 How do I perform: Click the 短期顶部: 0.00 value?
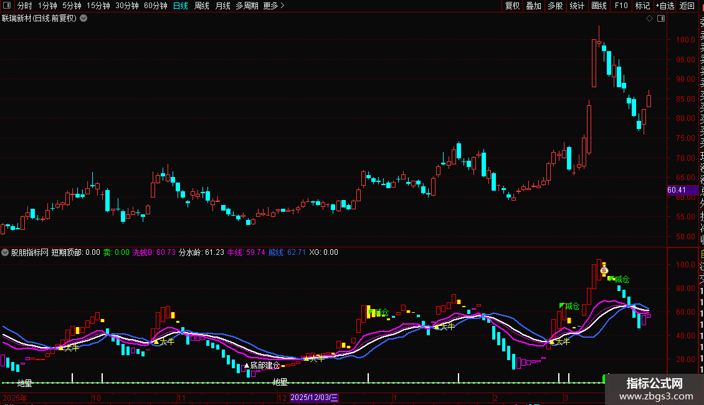(76, 252)
